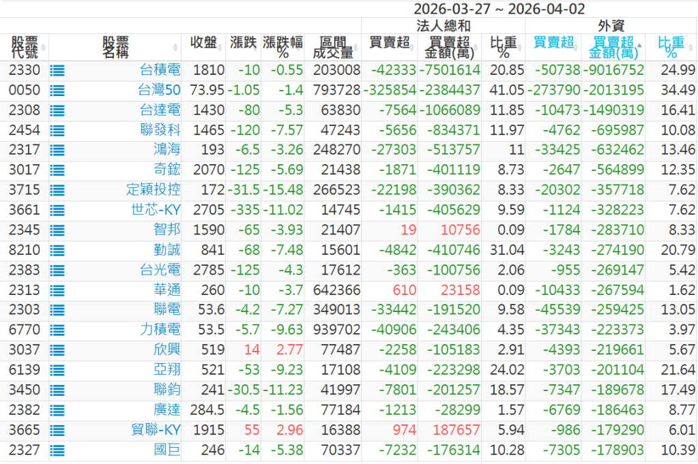Sort by 收盤 closing price column
698x464 pixels.
(204, 43)
